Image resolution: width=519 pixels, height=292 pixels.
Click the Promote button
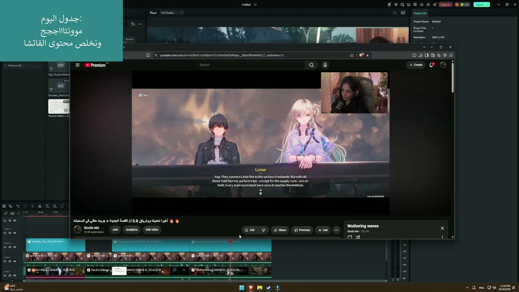[302, 230]
